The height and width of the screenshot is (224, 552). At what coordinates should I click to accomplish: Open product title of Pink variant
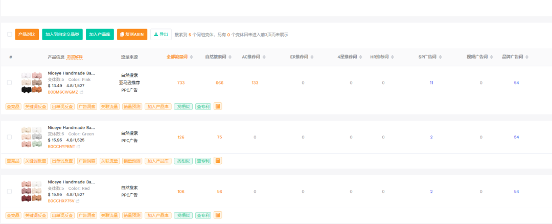71,73
